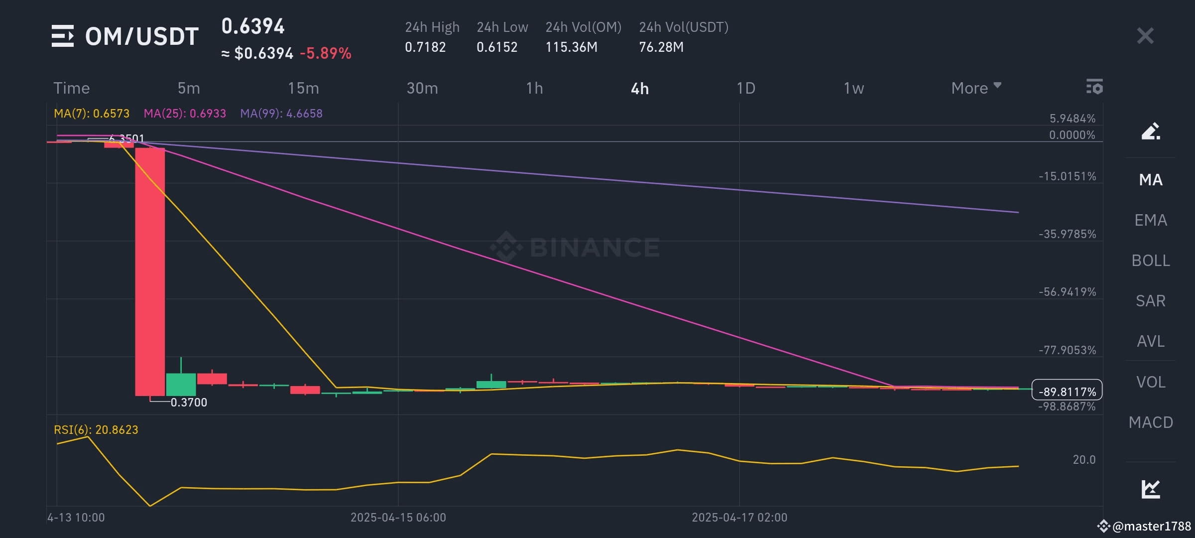This screenshot has width=1195, height=538.
Task: Click the 2025-04-15 06:00 time label
Action: click(x=398, y=518)
